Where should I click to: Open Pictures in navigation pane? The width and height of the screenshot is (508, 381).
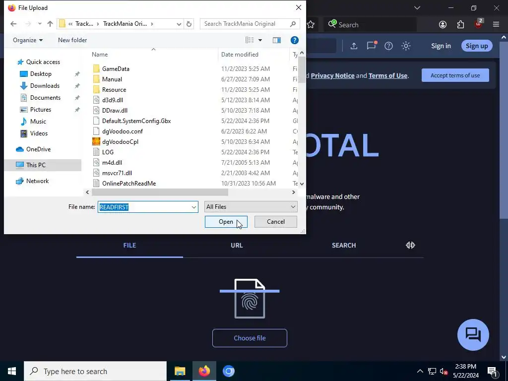click(x=41, y=110)
